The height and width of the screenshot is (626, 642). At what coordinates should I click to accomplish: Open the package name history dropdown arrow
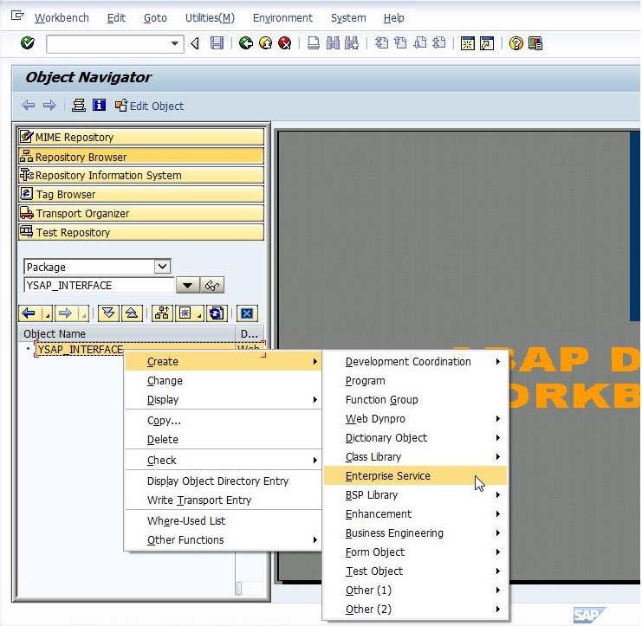187,286
